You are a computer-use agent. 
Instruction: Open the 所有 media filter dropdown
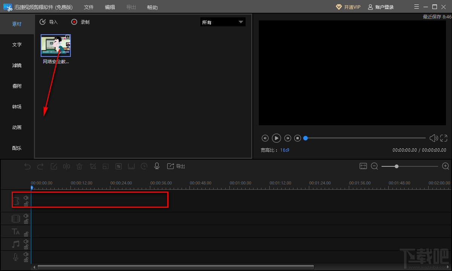[223, 22]
